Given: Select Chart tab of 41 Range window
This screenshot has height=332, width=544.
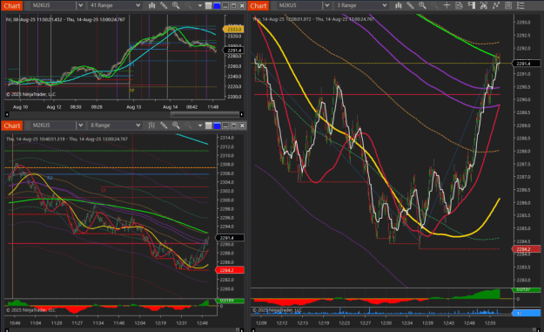Looking at the screenshot, I should [12, 6].
